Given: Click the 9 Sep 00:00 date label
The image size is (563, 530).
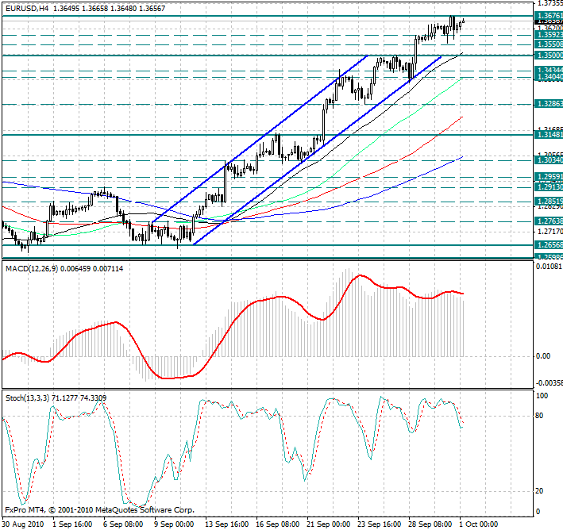Looking at the screenshot, I should coord(174,524).
